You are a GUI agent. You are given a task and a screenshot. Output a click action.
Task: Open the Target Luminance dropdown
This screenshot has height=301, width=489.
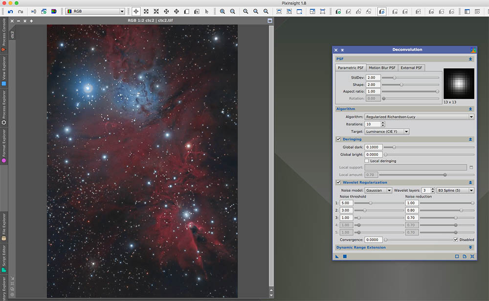[x=387, y=132]
